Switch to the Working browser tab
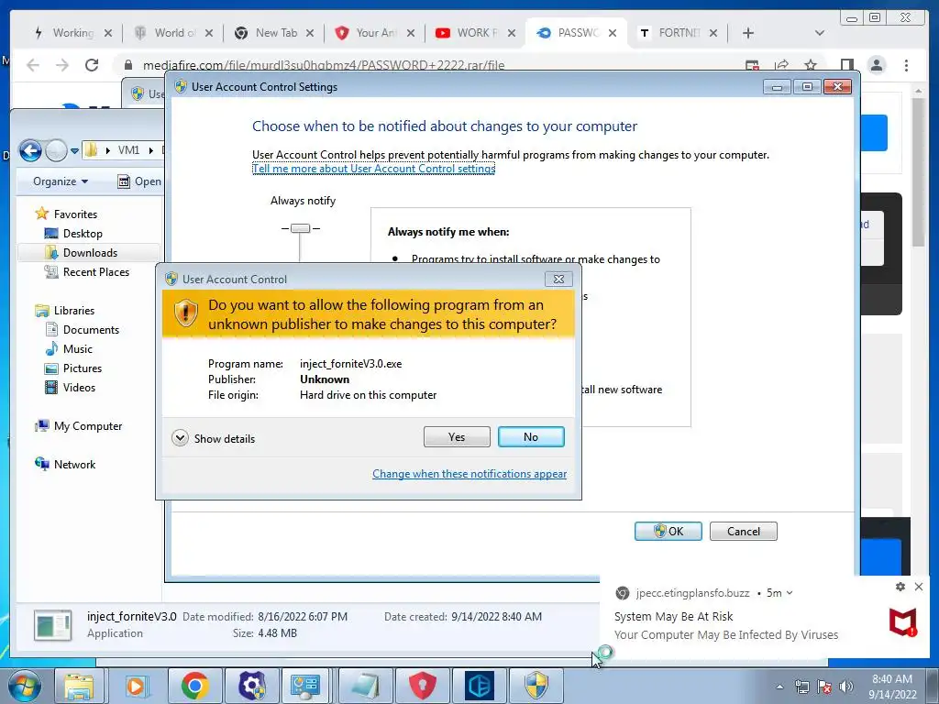This screenshot has width=939, height=704. 73,33
